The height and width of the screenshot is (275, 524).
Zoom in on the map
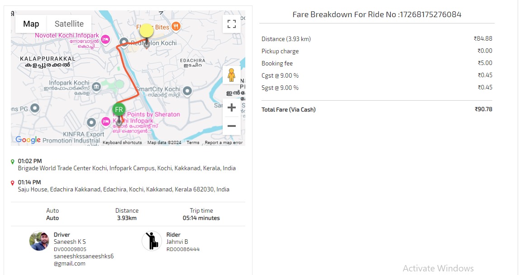pyautogui.click(x=232, y=107)
